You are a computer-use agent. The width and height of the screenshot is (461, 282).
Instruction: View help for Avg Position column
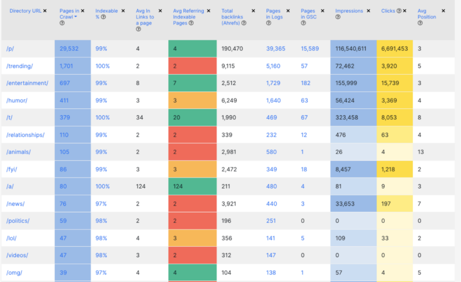coord(420,23)
